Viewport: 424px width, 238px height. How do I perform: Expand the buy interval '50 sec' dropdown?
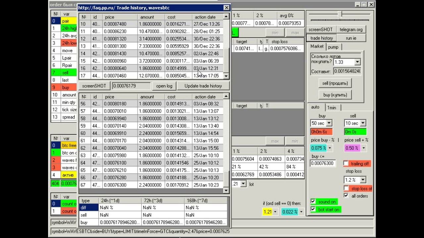pyautogui.click(x=329, y=123)
